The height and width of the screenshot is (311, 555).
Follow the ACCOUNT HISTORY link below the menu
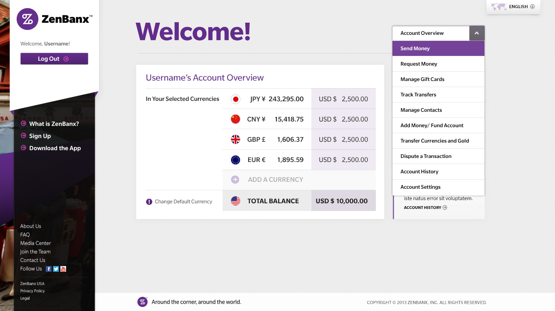(x=422, y=207)
